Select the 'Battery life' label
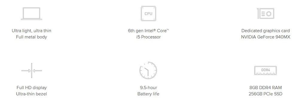This screenshot has width=299, height=107. pyautogui.click(x=148, y=94)
